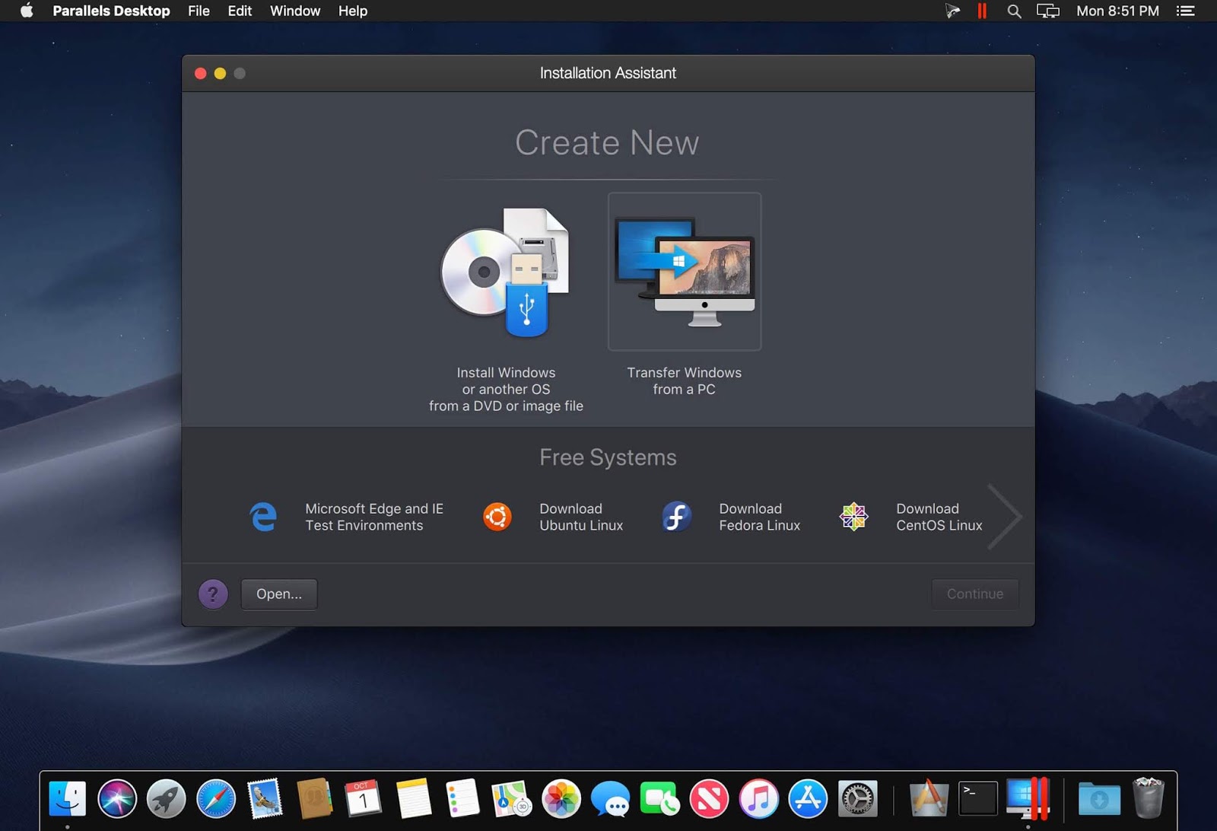
Task: Click the Open... button
Action: coord(279,594)
